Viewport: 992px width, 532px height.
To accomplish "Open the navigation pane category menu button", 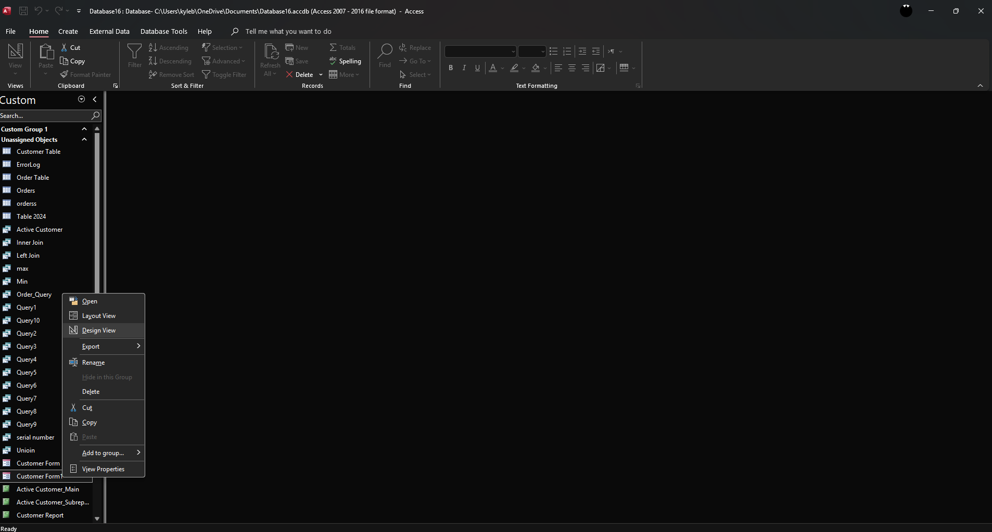I will tap(81, 99).
